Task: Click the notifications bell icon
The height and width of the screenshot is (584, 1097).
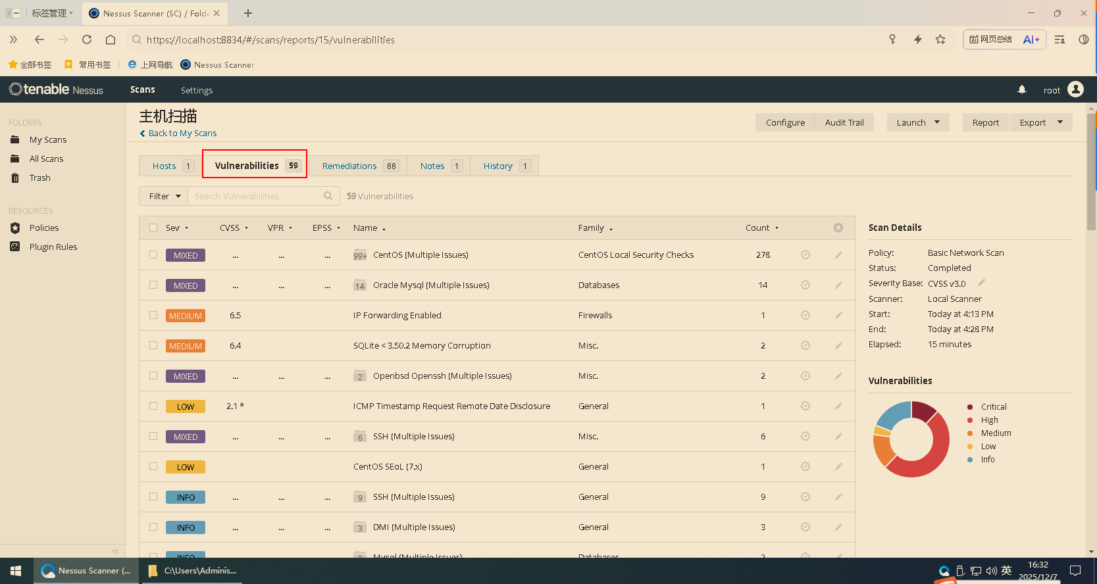Action: pos(1021,89)
